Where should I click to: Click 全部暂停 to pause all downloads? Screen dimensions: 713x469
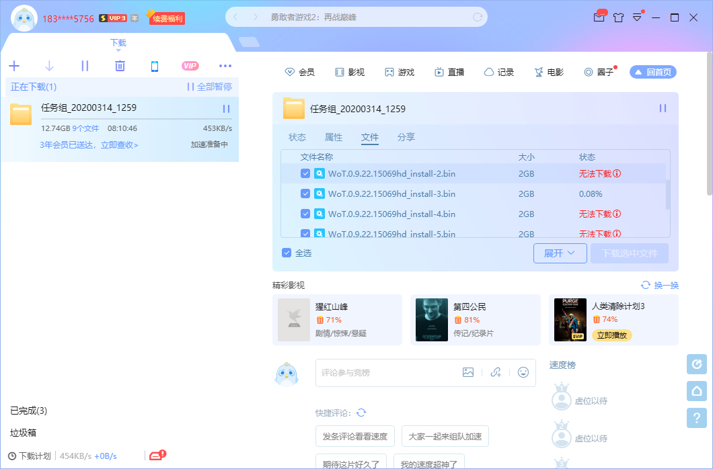coord(209,87)
